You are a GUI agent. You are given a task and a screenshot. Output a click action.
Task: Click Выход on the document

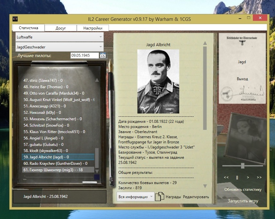coord(242,79)
